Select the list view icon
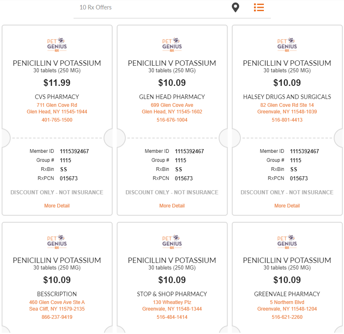The width and height of the screenshot is (344, 334). point(259,7)
